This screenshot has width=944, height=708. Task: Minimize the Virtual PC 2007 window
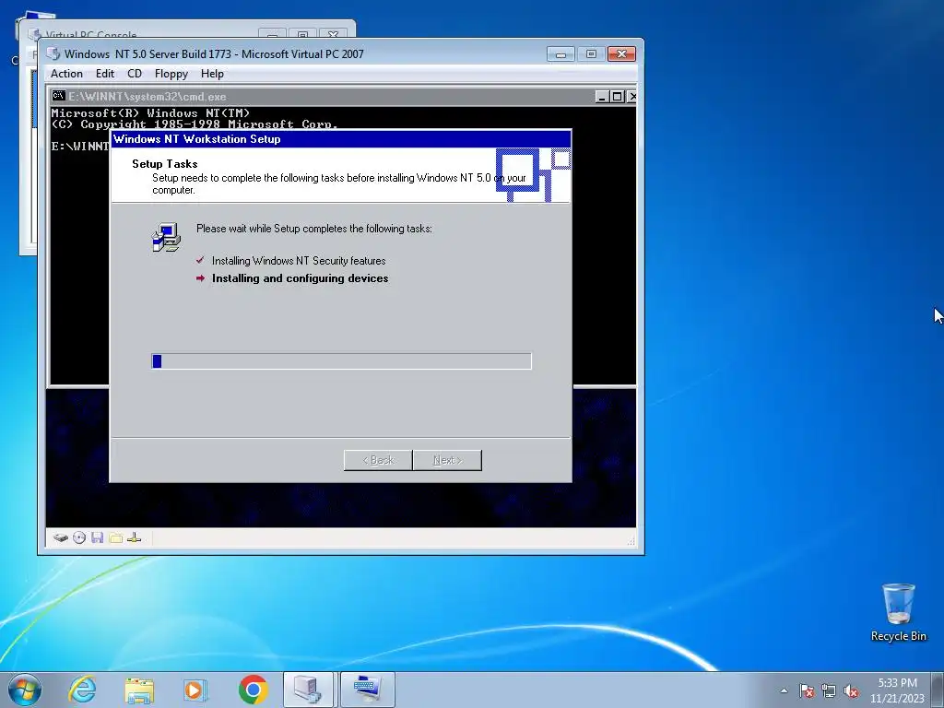560,54
